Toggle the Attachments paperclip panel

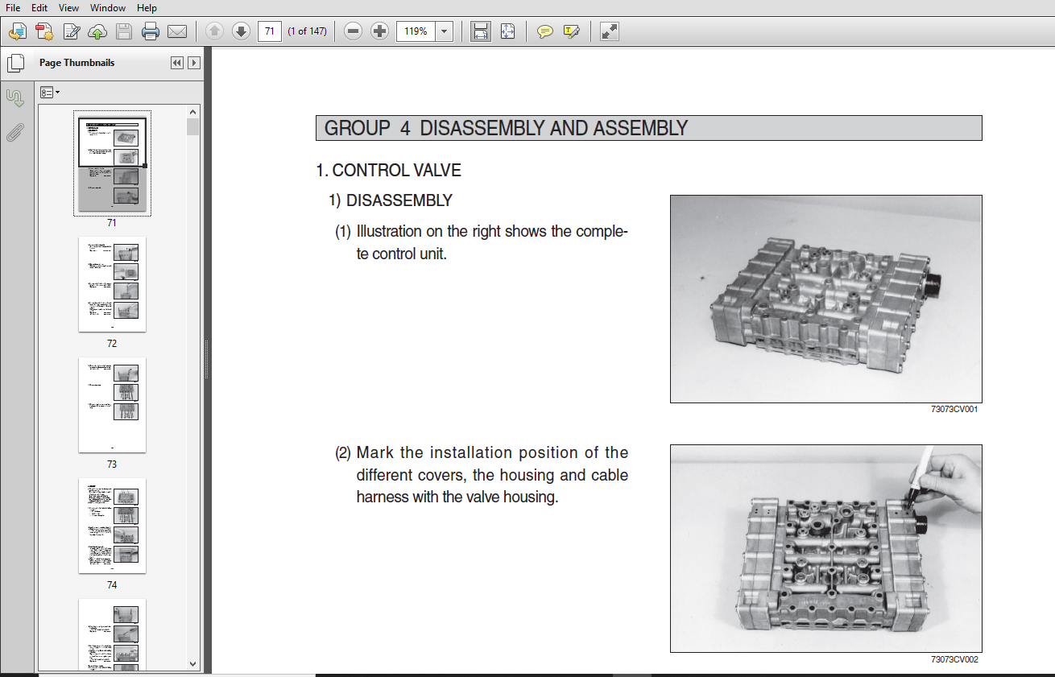pyautogui.click(x=14, y=133)
